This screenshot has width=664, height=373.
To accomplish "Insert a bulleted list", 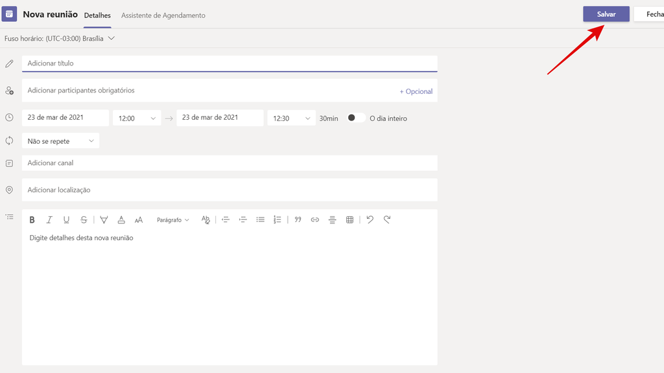I will click(260, 220).
